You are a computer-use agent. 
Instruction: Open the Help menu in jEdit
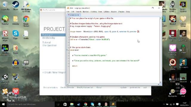(x=128, y=12)
